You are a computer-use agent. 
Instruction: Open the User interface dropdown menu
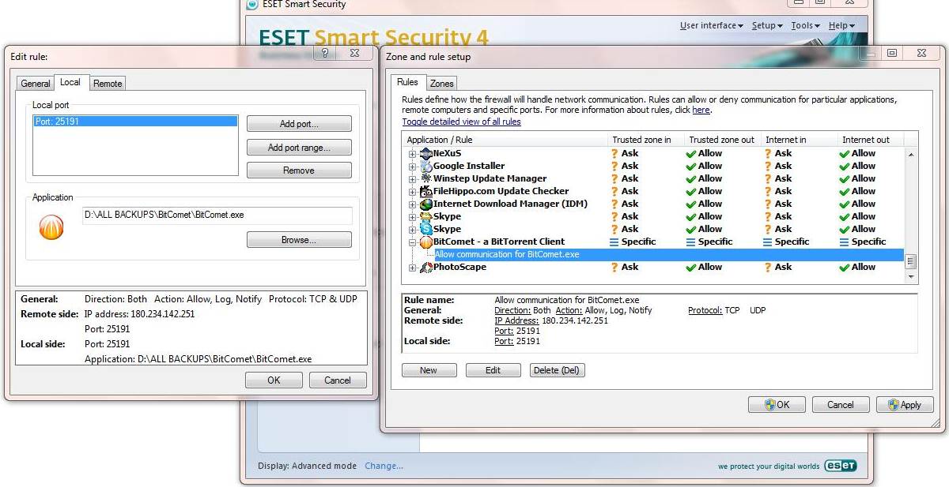click(711, 25)
